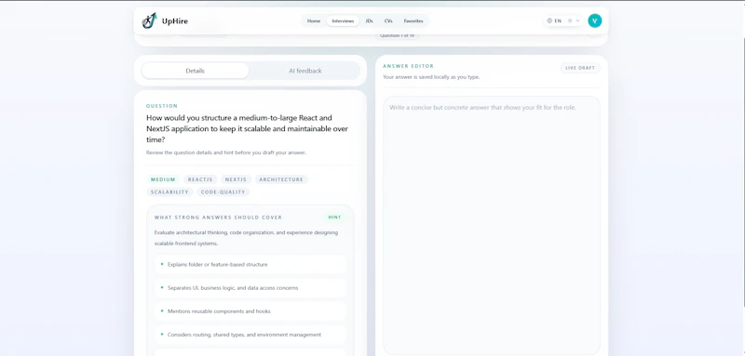Click 'Review the question details and hint' text
This screenshot has height=356, width=745.
[226, 152]
